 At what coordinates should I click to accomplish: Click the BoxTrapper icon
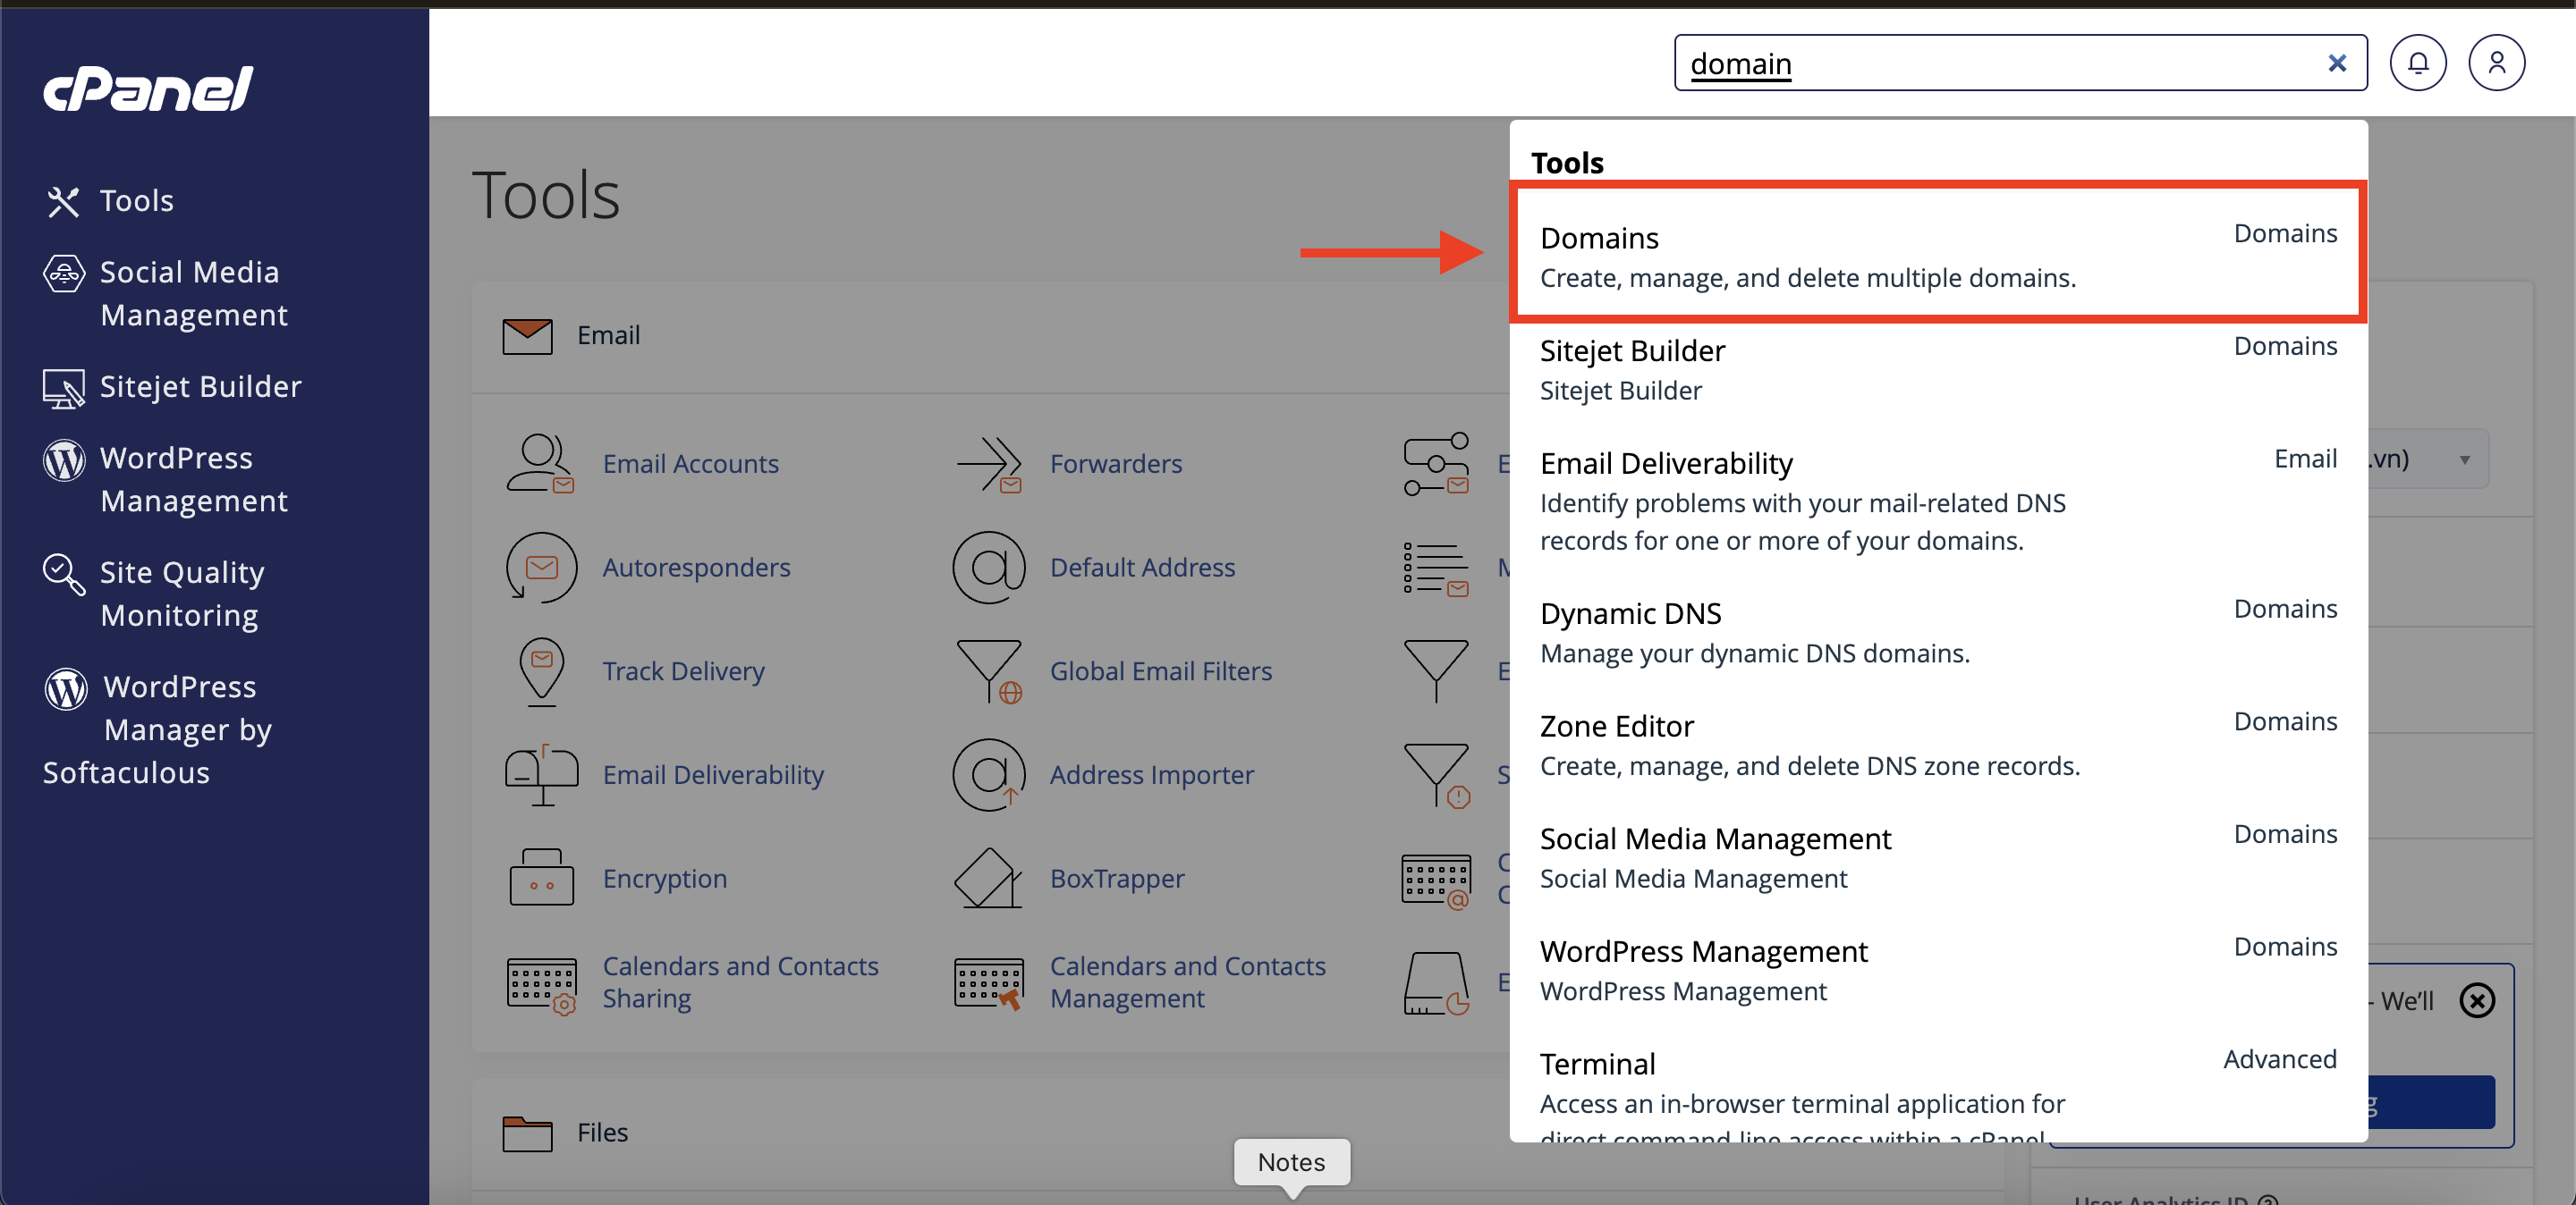pyautogui.click(x=988, y=880)
